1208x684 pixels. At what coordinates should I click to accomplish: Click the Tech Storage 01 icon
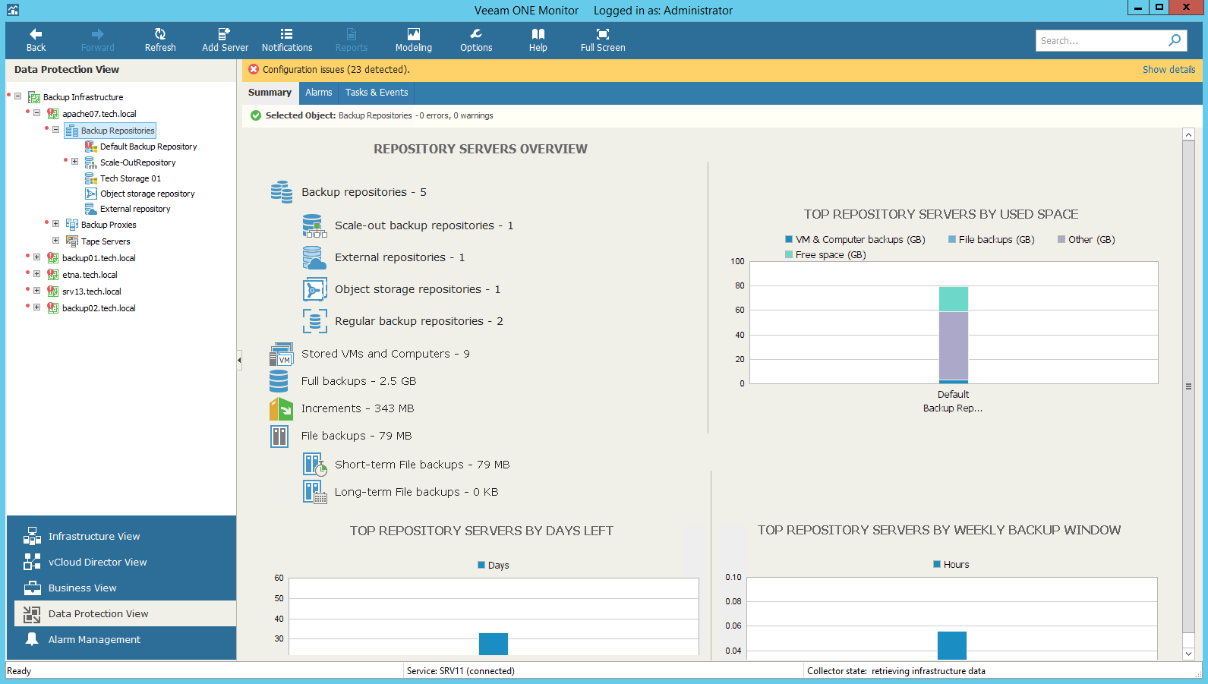pos(91,178)
